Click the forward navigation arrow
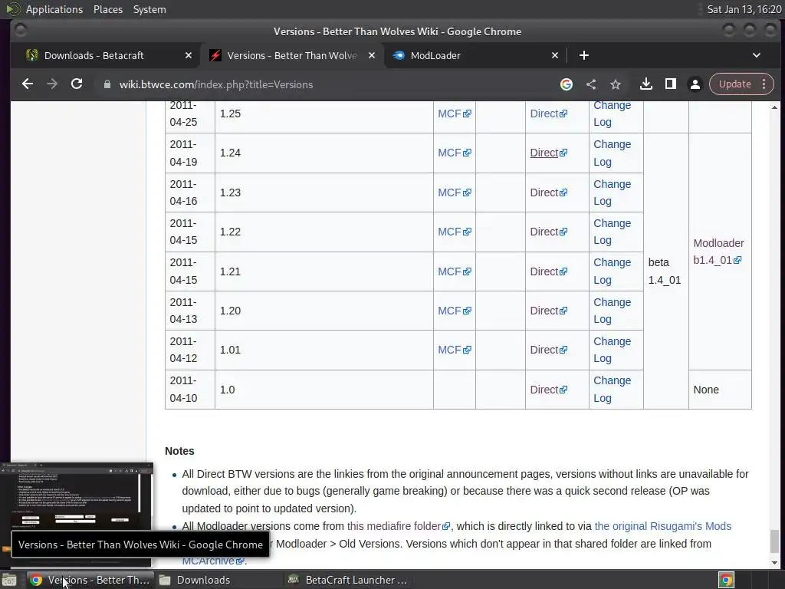 (52, 84)
